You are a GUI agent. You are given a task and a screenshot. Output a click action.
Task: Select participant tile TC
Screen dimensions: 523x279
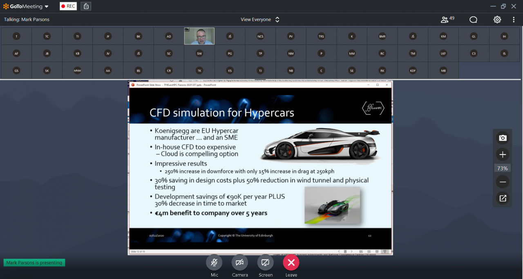[47, 36]
